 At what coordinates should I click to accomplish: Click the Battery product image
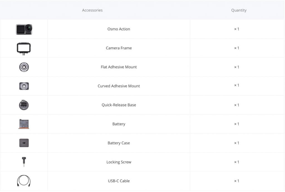(x=24, y=124)
